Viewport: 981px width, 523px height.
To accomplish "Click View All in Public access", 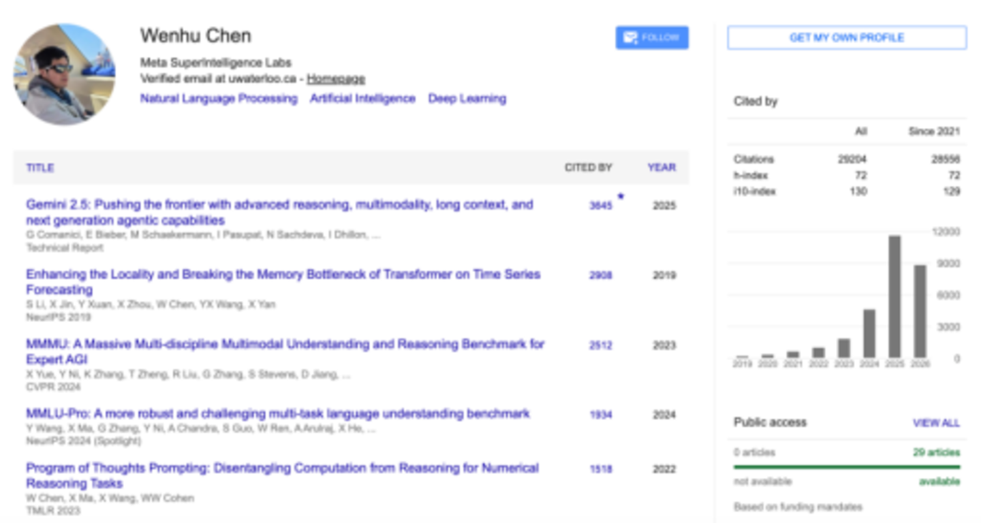I will click(936, 423).
